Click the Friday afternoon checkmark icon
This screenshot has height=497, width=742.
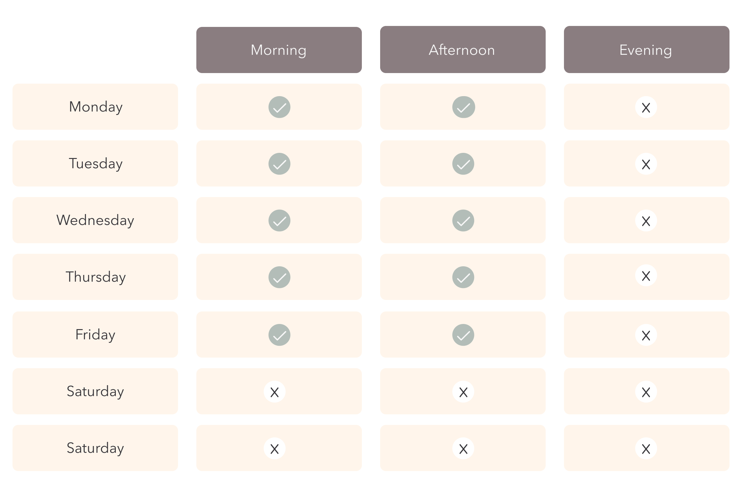(x=463, y=335)
